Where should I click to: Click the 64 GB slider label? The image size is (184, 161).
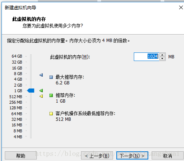(17, 56)
